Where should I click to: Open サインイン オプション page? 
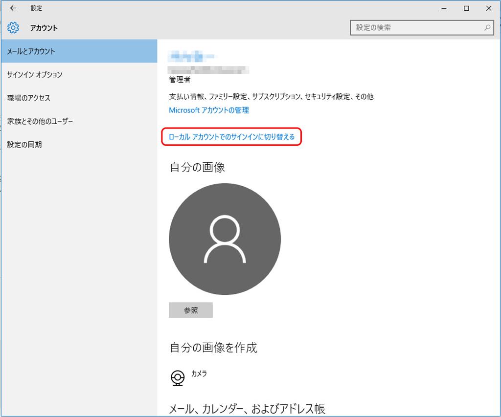tap(79, 74)
